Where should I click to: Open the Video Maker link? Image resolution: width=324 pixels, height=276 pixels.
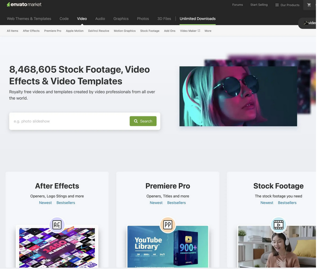(x=188, y=31)
